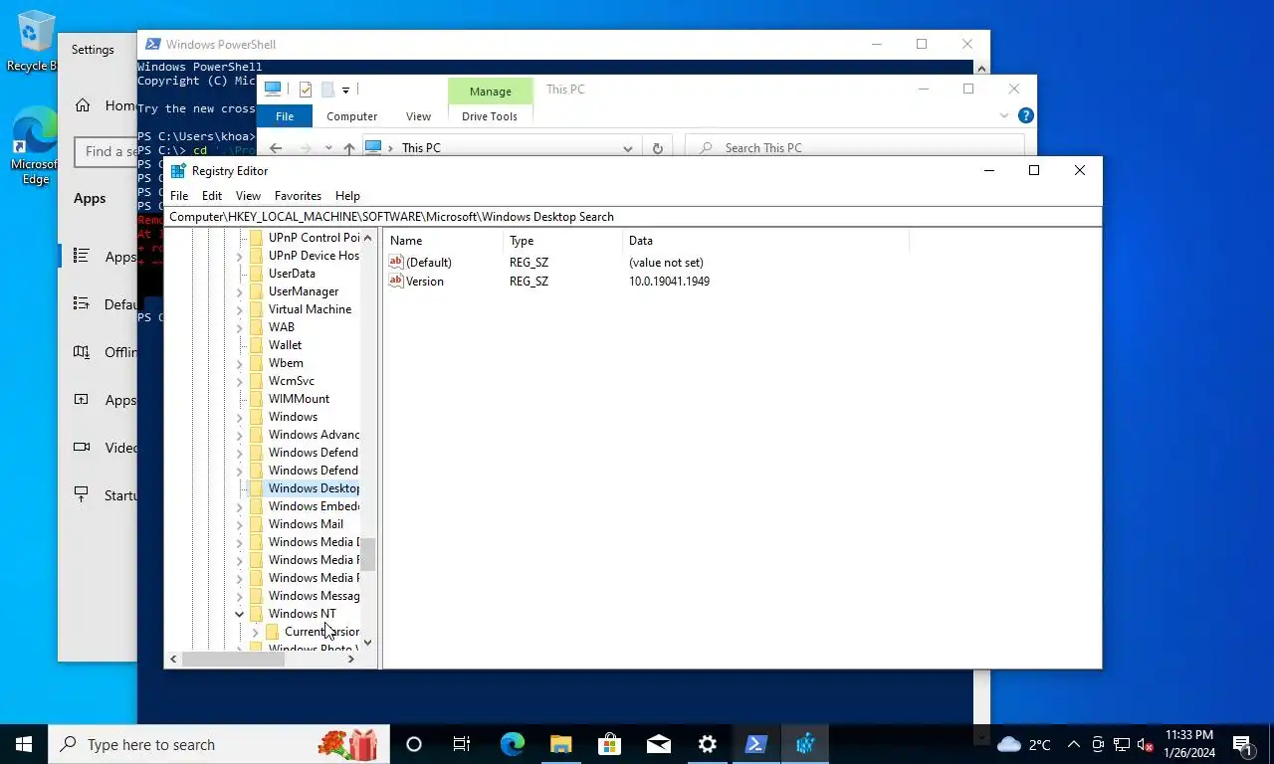Expand the Virtual Machine key
Image resolution: width=1274 pixels, height=764 pixels.
239,309
